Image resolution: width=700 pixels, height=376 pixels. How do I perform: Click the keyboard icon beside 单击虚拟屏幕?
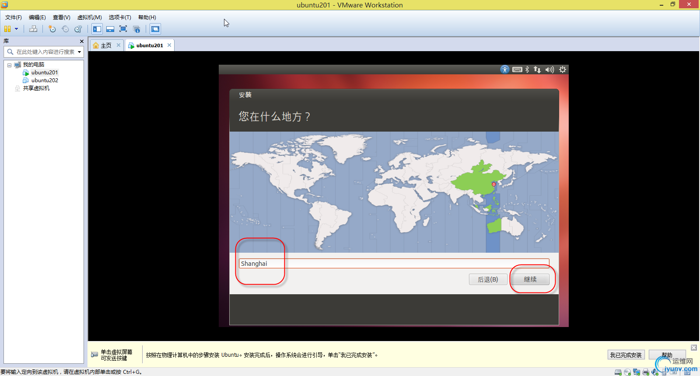(94, 355)
